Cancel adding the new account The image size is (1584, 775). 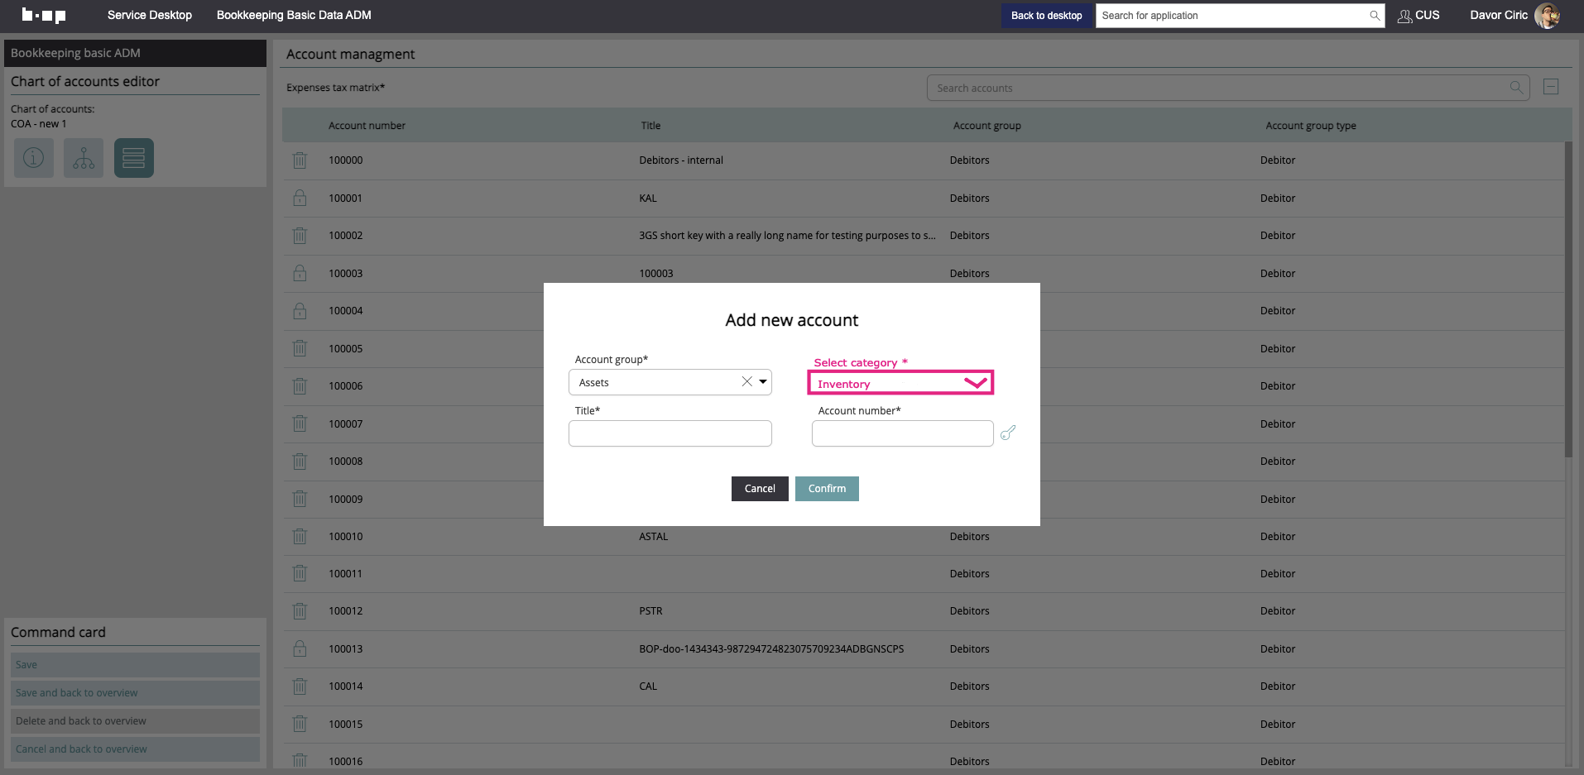(x=759, y=489)
